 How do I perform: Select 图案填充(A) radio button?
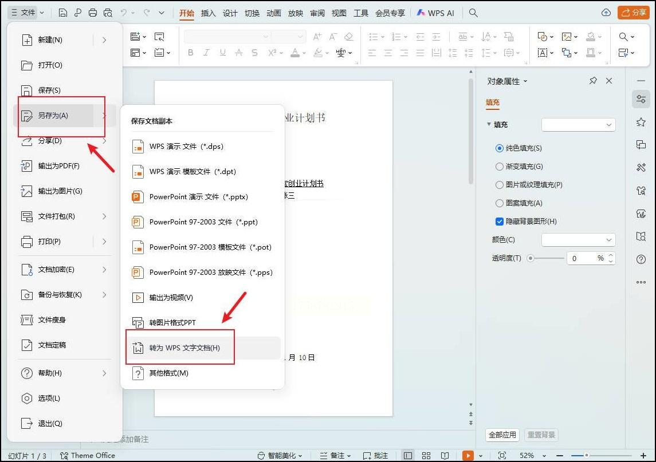pyautogui.click(x=499, y=203)
